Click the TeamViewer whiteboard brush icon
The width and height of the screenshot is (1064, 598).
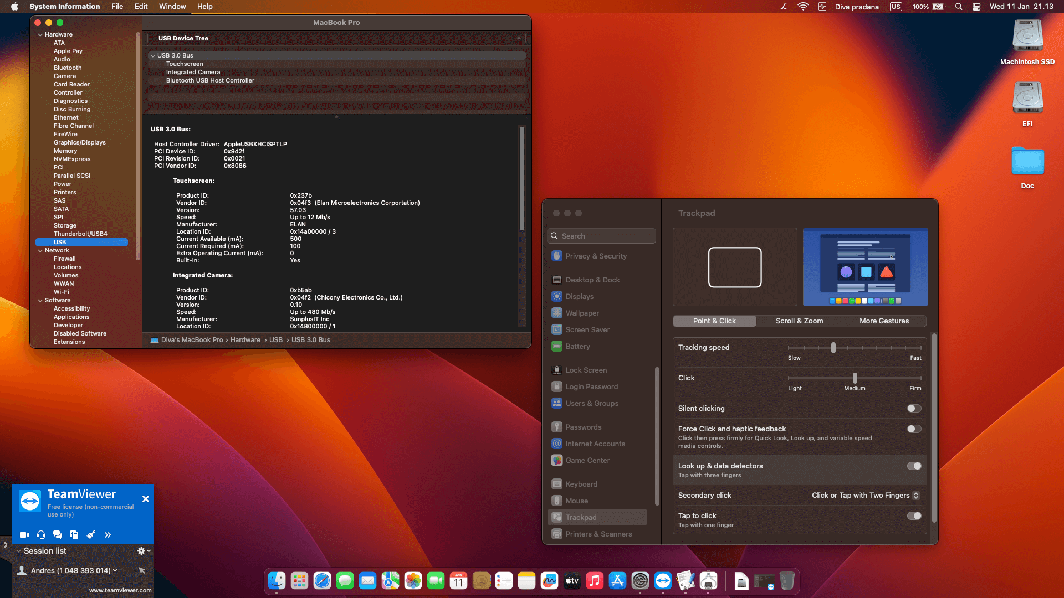point(91,535)
